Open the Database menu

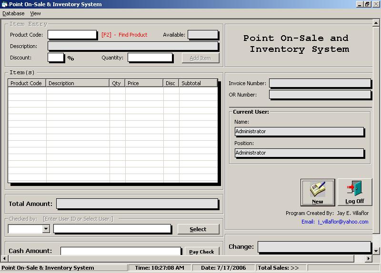13,13
